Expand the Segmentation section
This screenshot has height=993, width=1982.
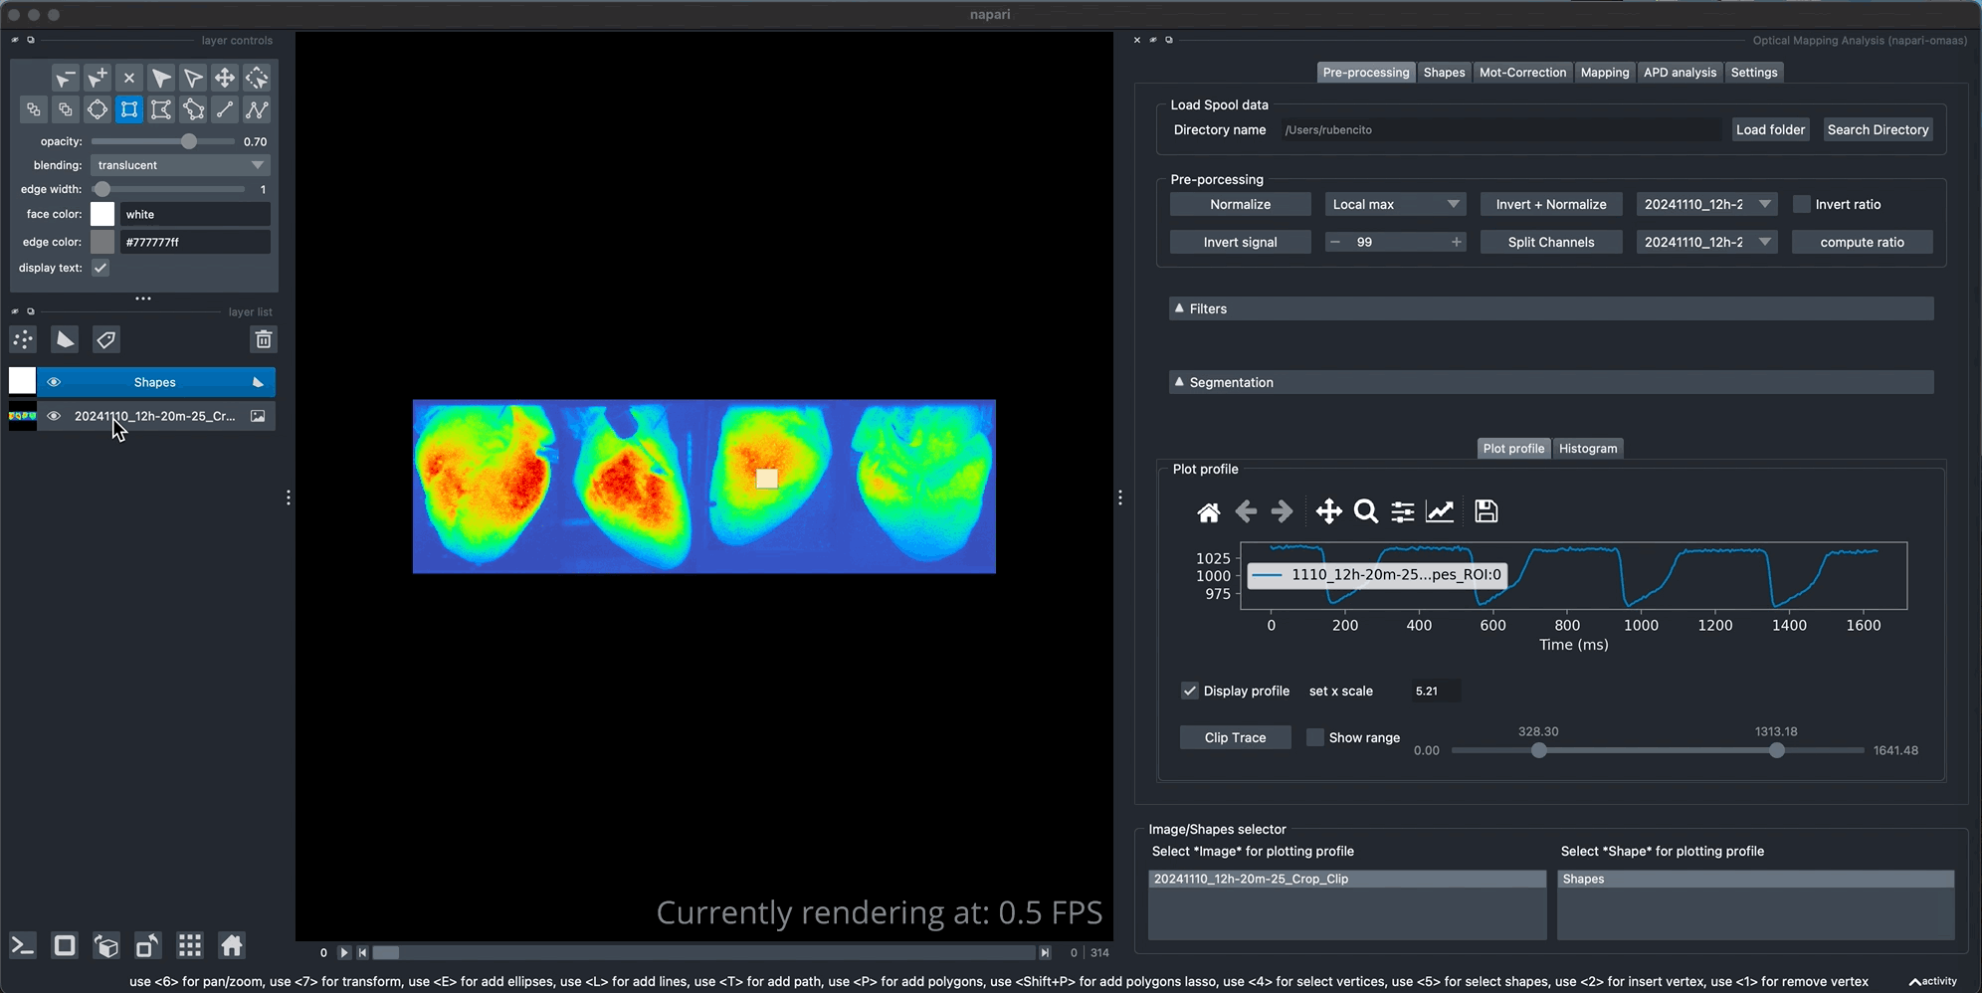click(1551, 382)
